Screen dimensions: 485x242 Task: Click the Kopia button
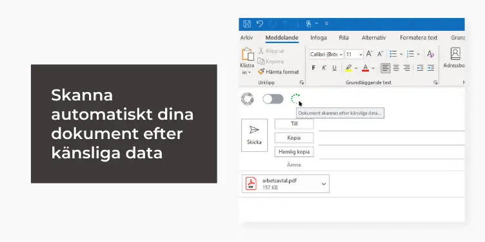(294, 138)
